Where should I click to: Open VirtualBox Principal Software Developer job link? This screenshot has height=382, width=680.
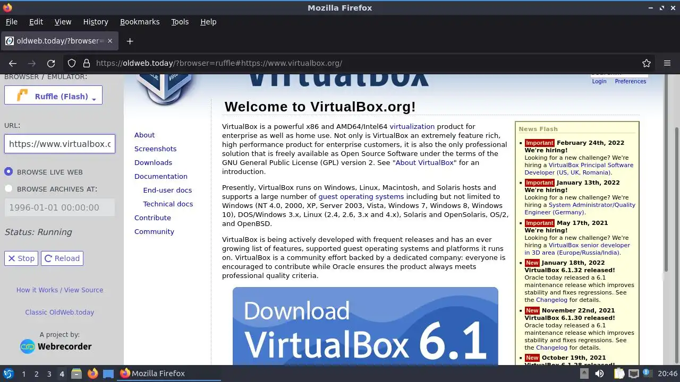tap(579, 169)
